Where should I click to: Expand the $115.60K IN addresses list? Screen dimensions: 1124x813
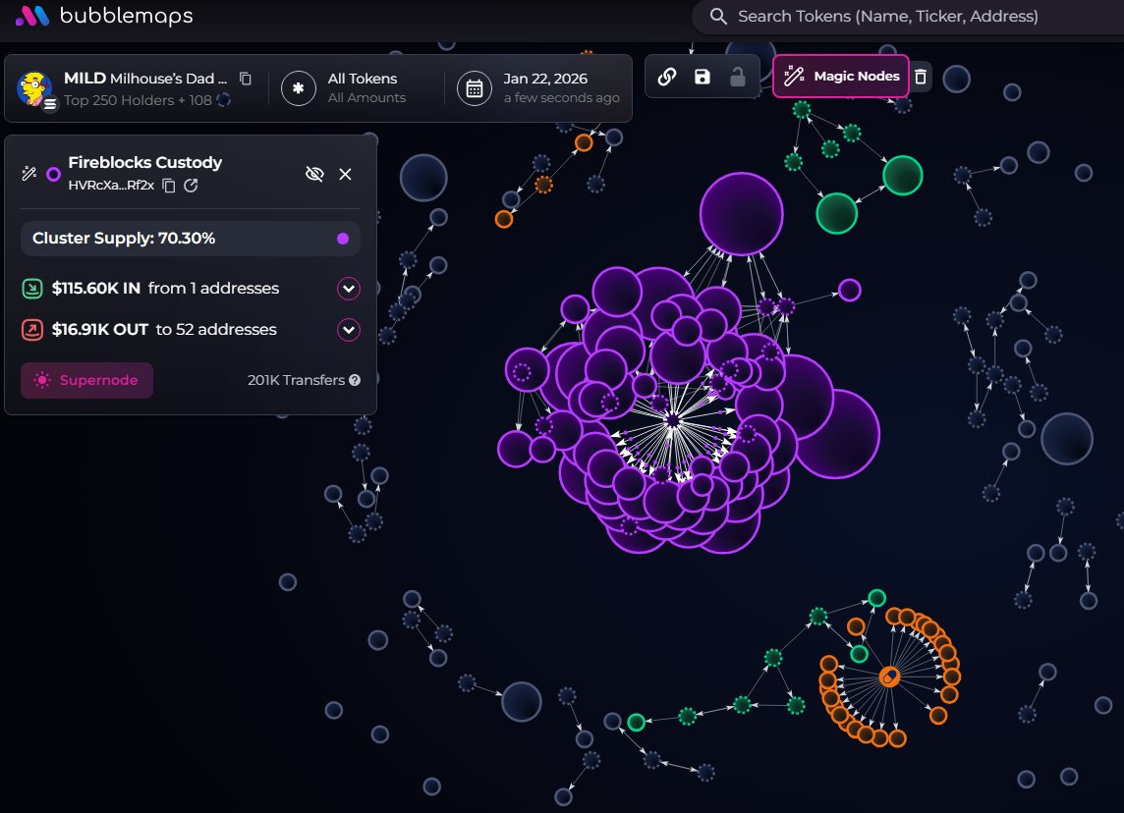349,289
